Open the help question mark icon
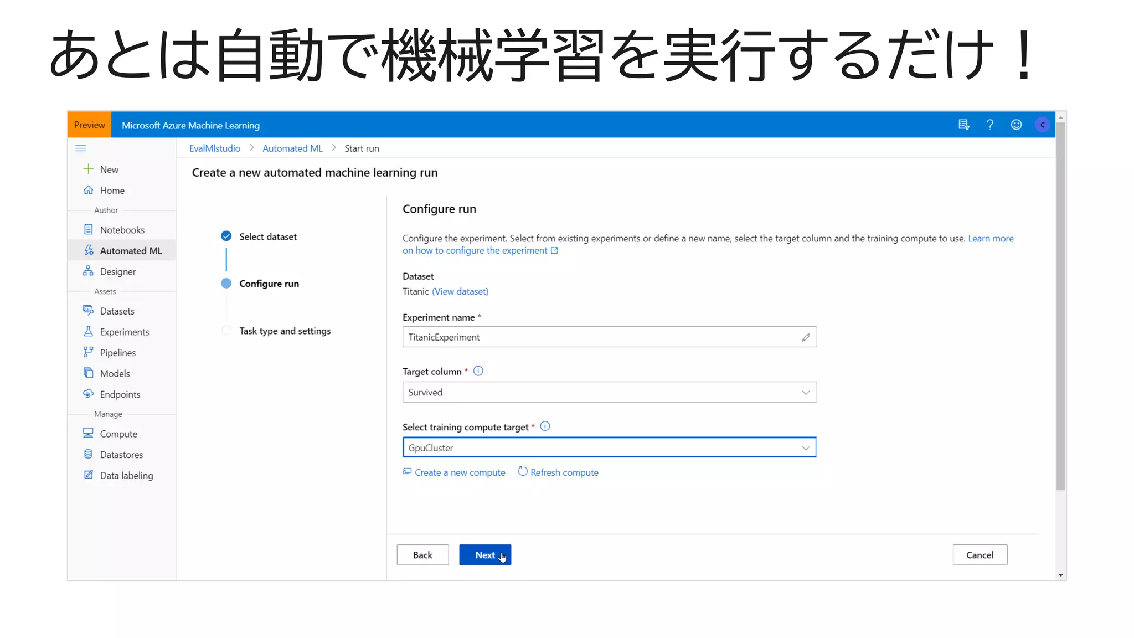Viewport: 1134px width, 638px height. pyautogui.click(x=990, y=125)
